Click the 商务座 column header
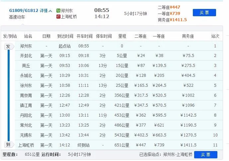This screenshot has height=161, width=229. [x=188, y=36]
